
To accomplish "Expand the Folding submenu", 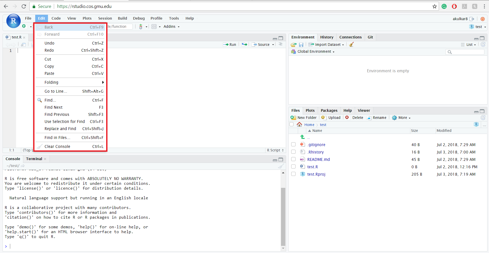I will [x=70, y=82].
